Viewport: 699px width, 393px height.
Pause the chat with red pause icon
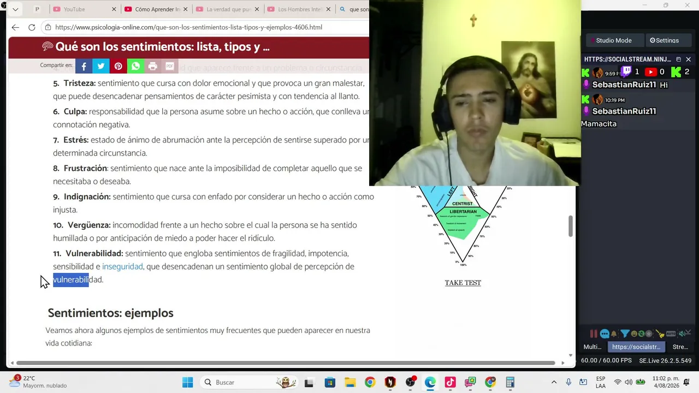click(x=594, y=334)
